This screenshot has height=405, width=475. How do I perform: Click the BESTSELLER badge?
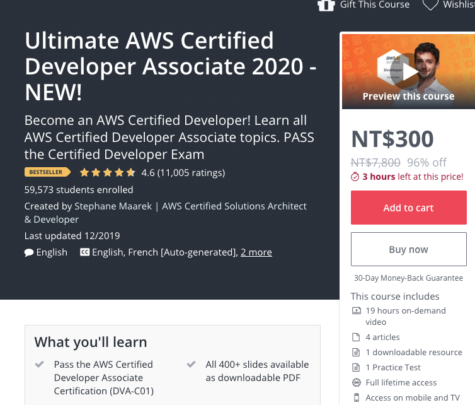[47, 172]
